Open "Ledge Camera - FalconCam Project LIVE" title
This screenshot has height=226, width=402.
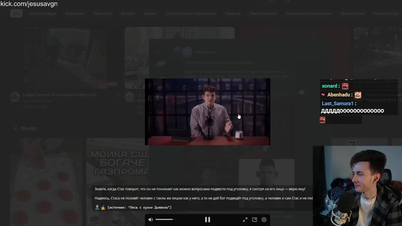pos(60,95)
